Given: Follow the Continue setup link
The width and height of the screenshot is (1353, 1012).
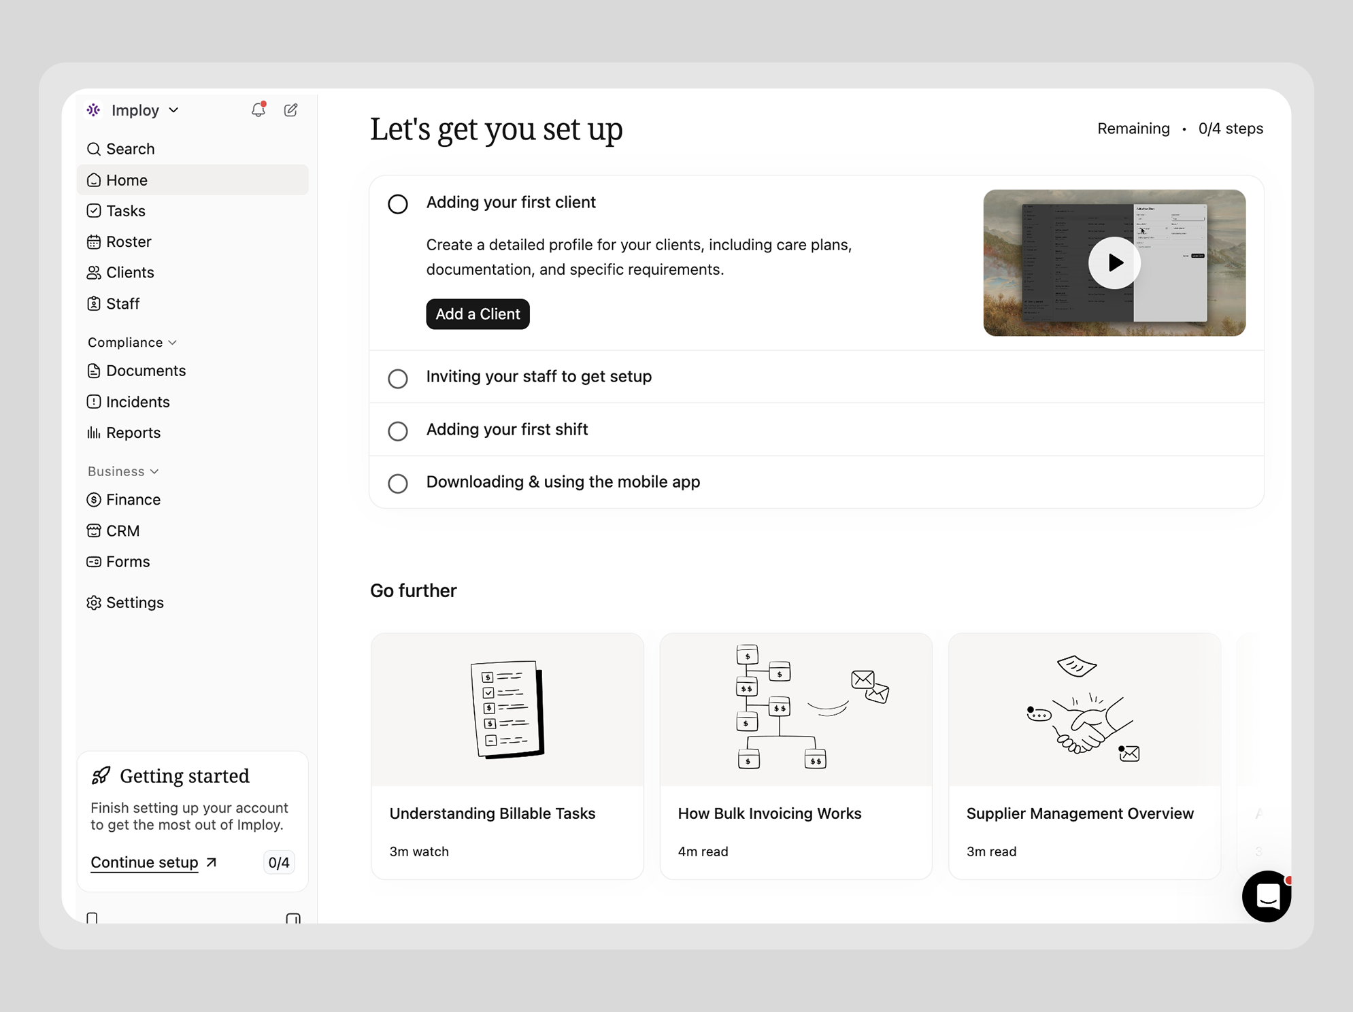Looking at the screenshot, I should pos(154,862).
